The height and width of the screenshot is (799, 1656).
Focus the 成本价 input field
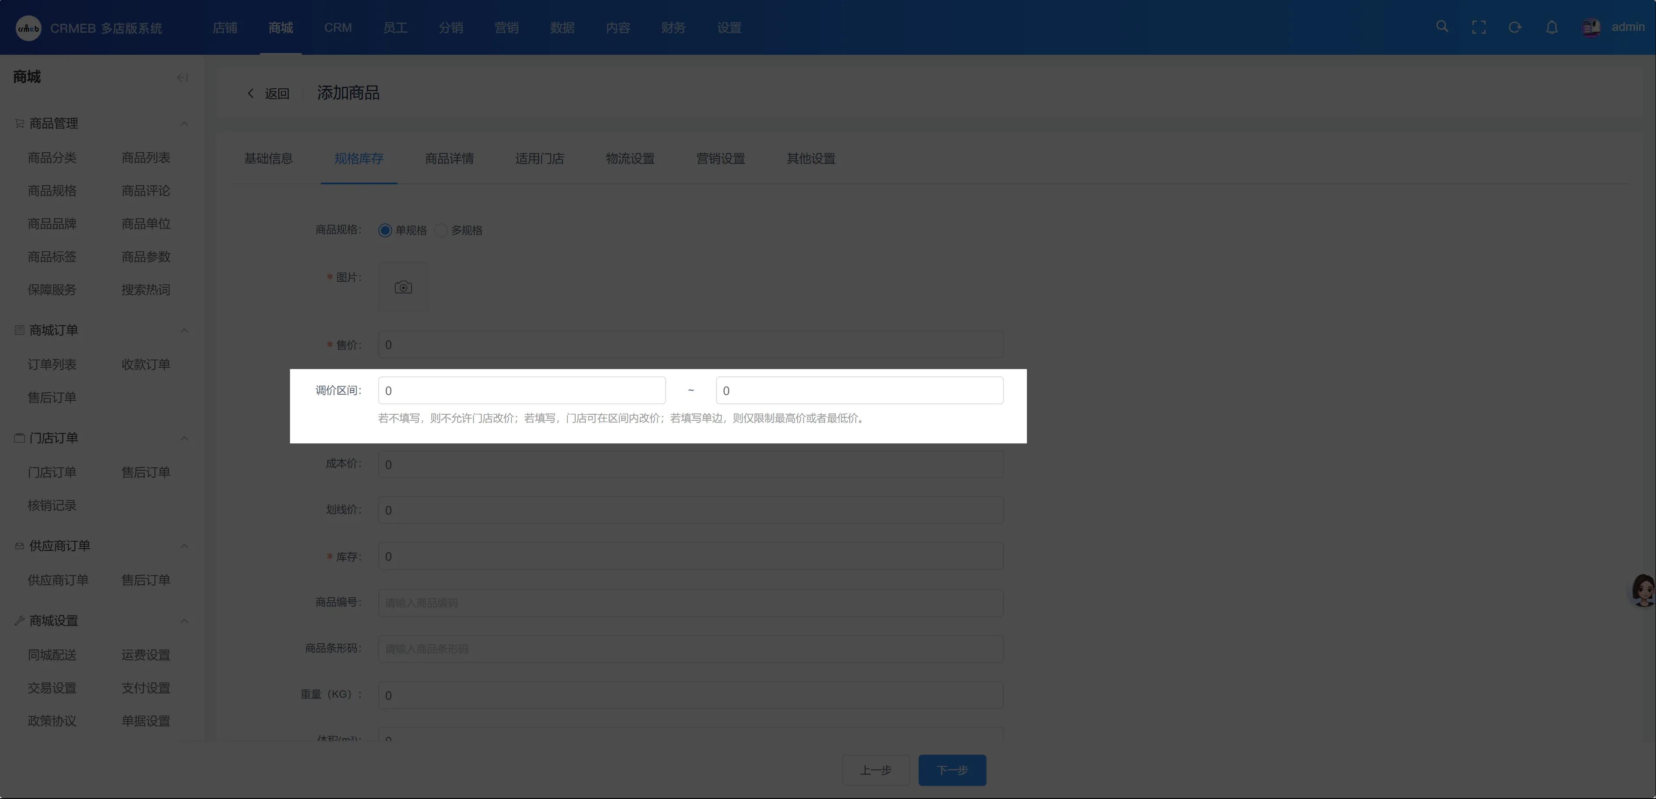pyautogui.click(x=690, y=464)
